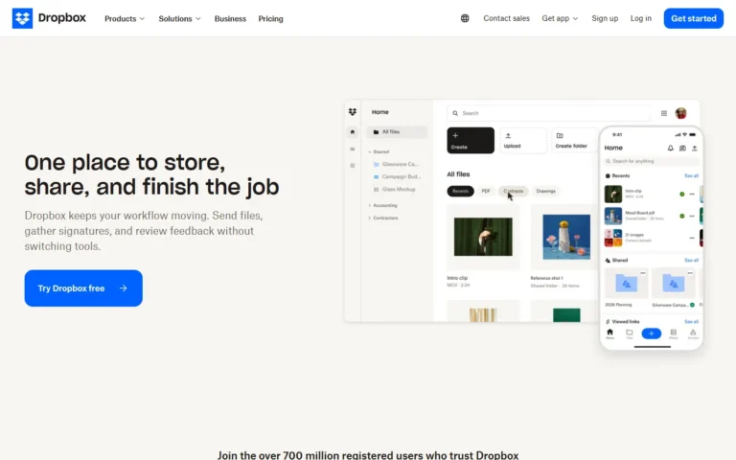Tap the upload arrow icon on phone header
This screenshot has height=460, width=736.
coord(694,148)
